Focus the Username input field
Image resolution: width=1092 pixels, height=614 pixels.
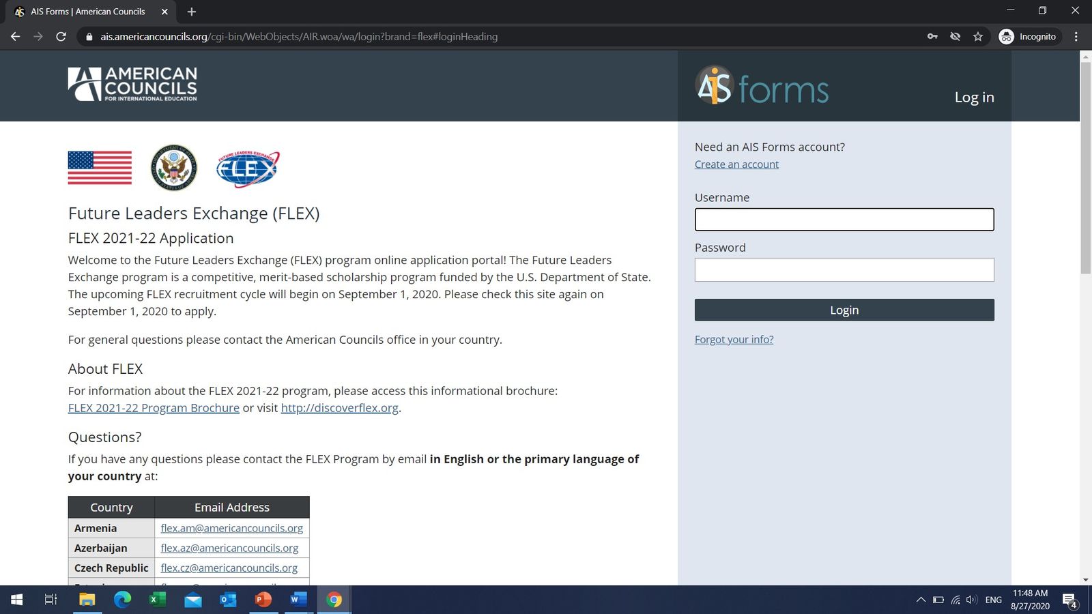[844, 220]
